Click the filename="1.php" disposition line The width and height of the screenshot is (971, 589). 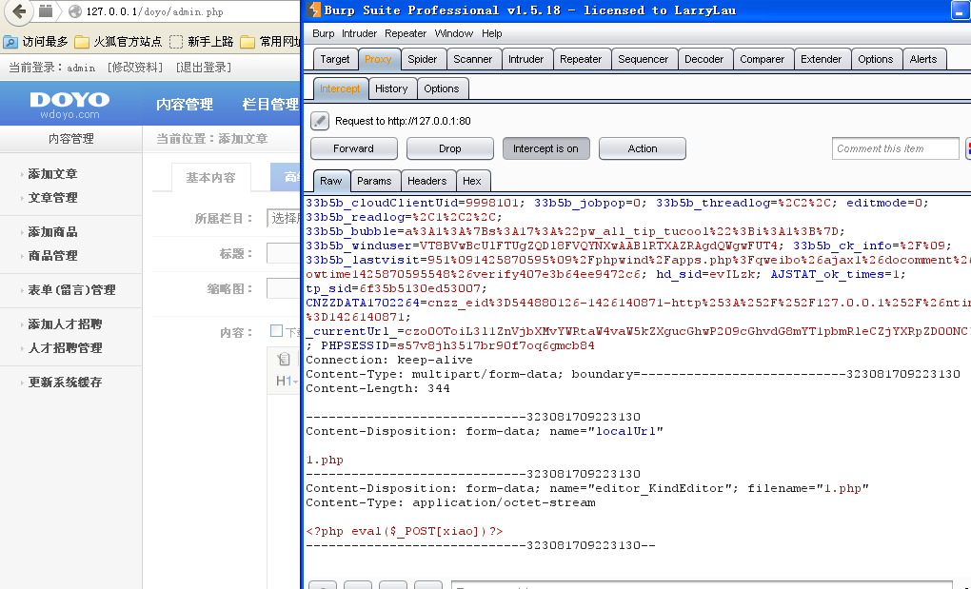click(x=587, y=488)
